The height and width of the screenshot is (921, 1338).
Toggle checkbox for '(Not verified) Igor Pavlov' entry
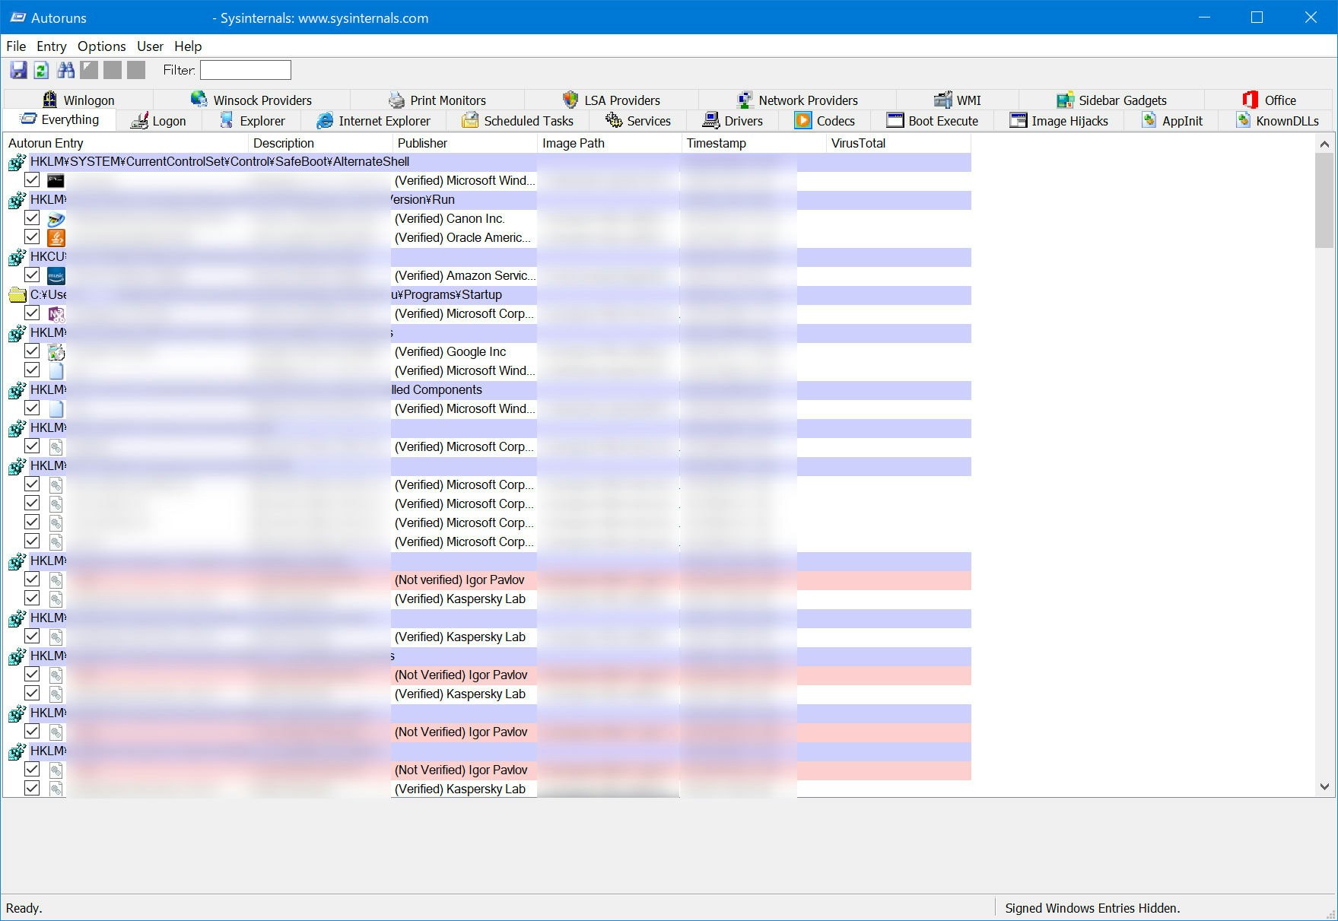[x=32, y=580]
